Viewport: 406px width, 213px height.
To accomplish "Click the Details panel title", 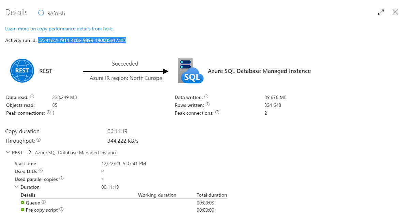I will [16, 12].
